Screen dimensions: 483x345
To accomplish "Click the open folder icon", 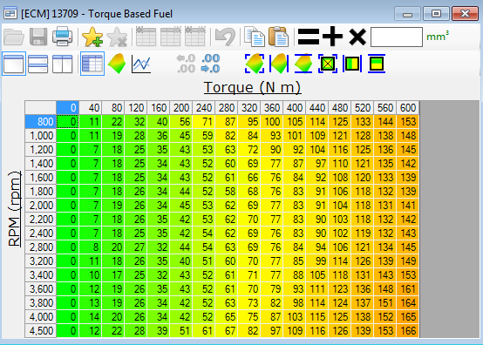I will tap(14, 37).
